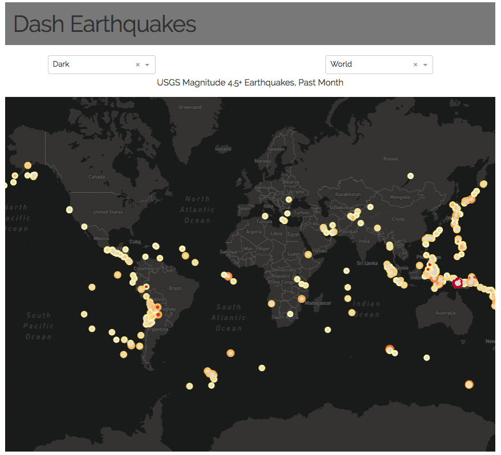This screenshot has width=501, height=455.
Task: Click the Australia map label
Action: point(445,313)
